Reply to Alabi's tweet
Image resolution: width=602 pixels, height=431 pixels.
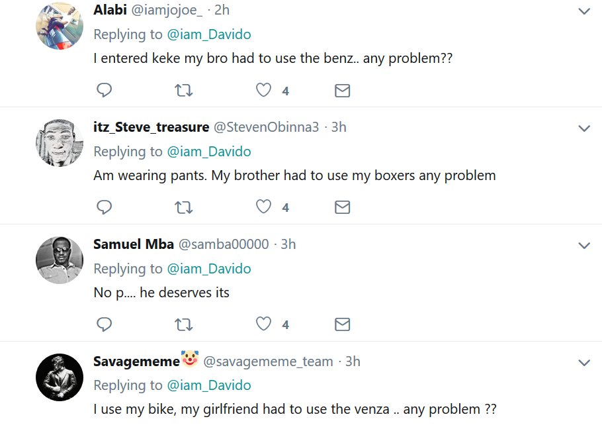tap(105, 90)
